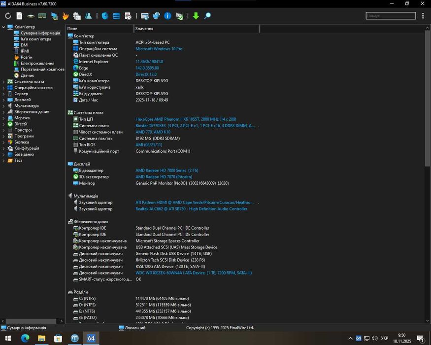Expand the Мультимедіа tree node
431x345 pixels.
pyautogui.click(x=4, y=106)
